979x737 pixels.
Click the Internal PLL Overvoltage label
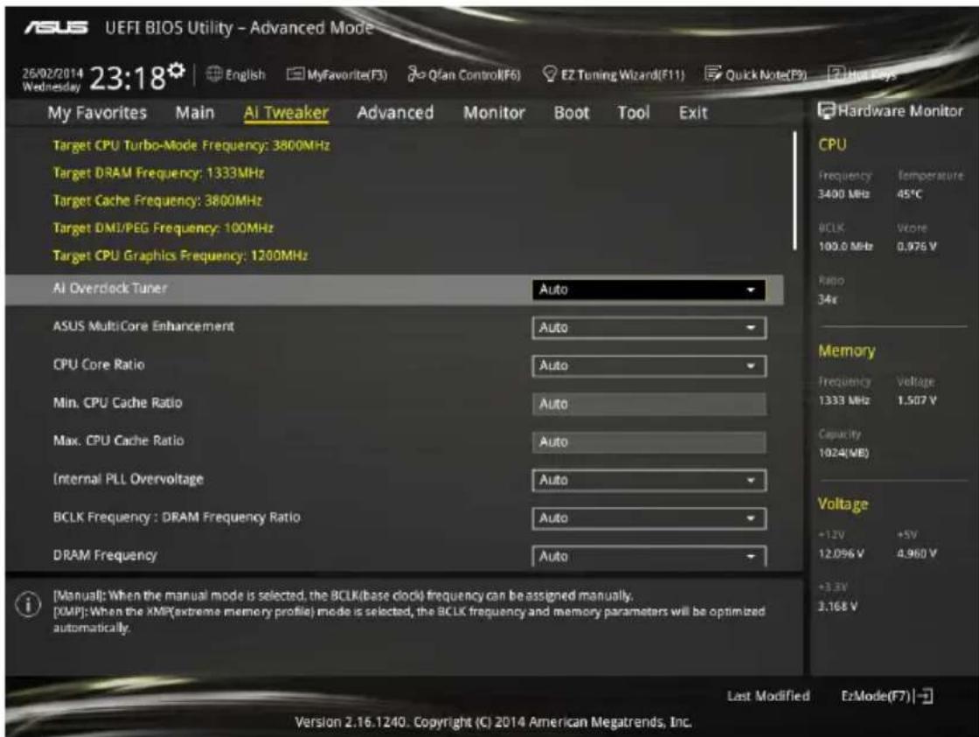point(128,479)
